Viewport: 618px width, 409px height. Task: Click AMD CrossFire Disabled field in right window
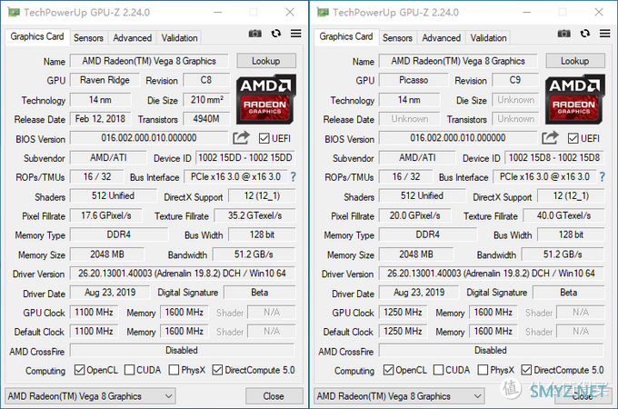(x=491, y=350)
